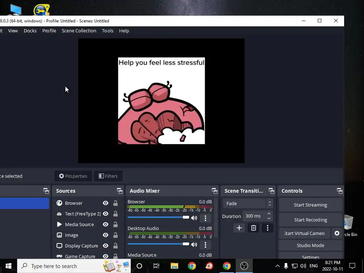Open OBS Studio from the taskbar
This screenshot has height=273, width=364.
click(244, 266)
